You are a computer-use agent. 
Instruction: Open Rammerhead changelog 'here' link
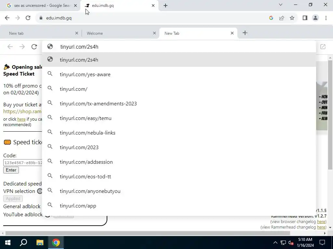(321, 227)
